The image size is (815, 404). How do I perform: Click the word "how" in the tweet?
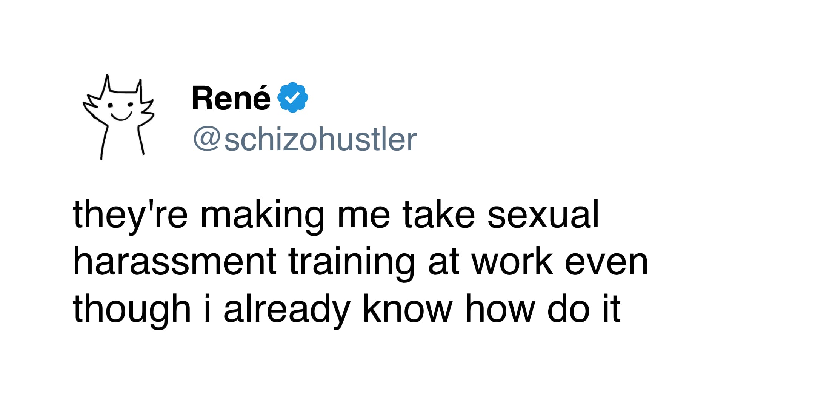[500, 310]
